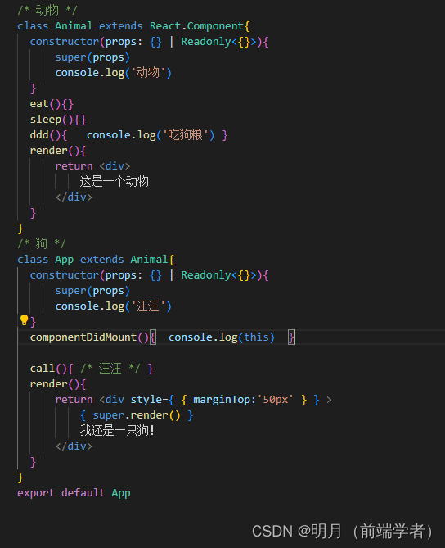
Task: Click 'super(props)' in App constructor
Action: click(x=92, y=291)
